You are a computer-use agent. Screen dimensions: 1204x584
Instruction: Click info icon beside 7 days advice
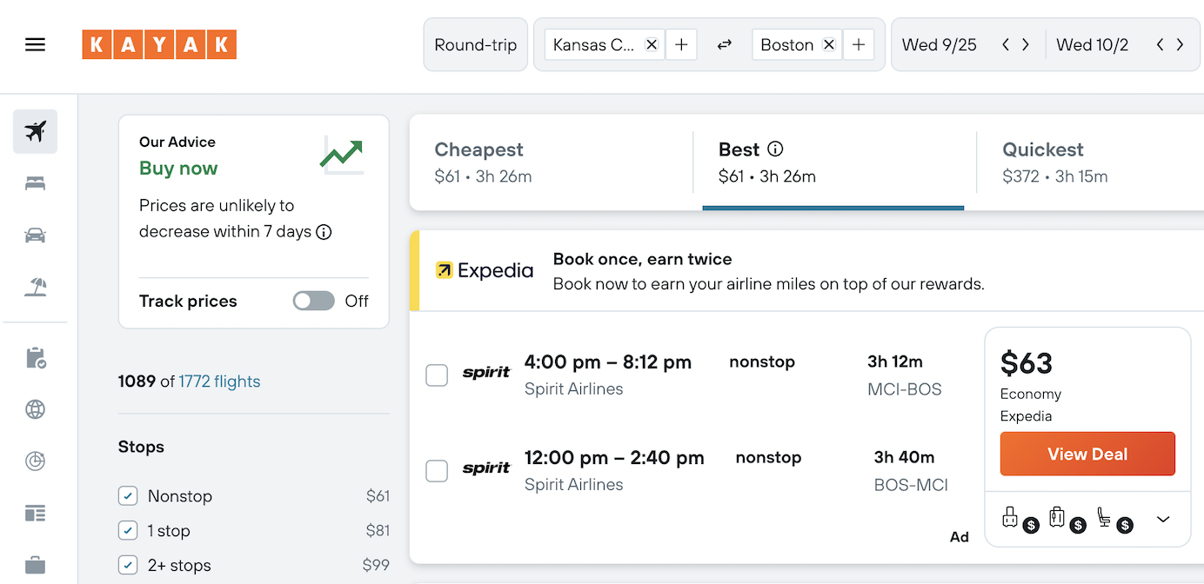[324, 232]
